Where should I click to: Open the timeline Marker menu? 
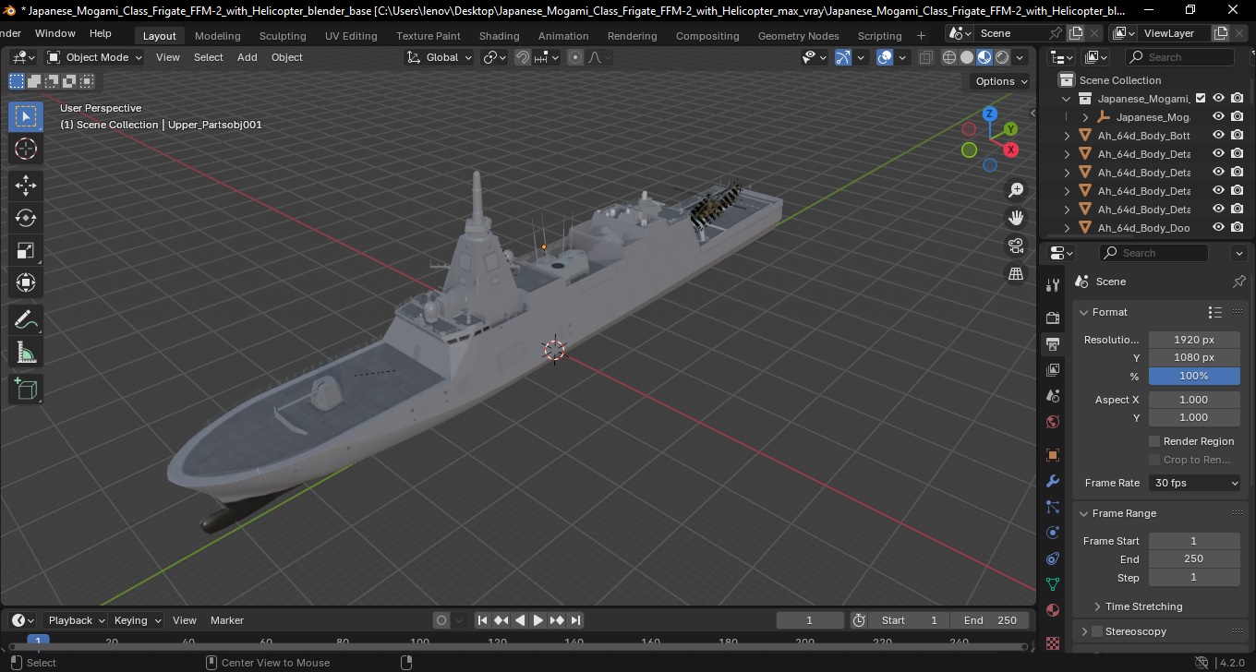[227, 620]
